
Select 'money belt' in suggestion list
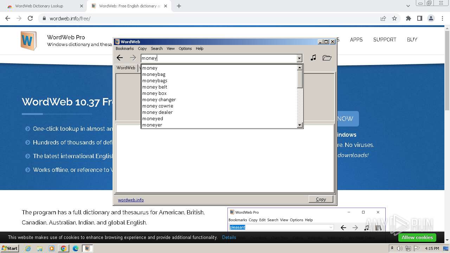[219, 87]
